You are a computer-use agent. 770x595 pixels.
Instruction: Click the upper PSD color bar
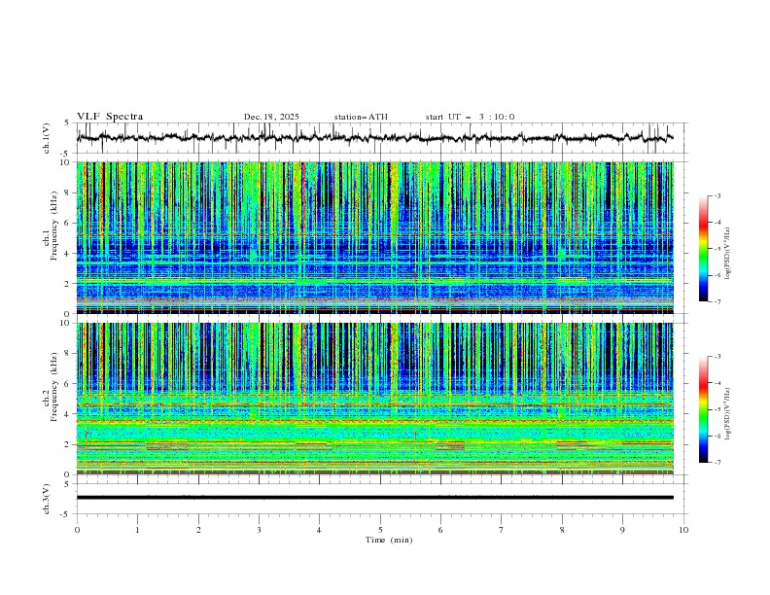(x=703, y=249)
